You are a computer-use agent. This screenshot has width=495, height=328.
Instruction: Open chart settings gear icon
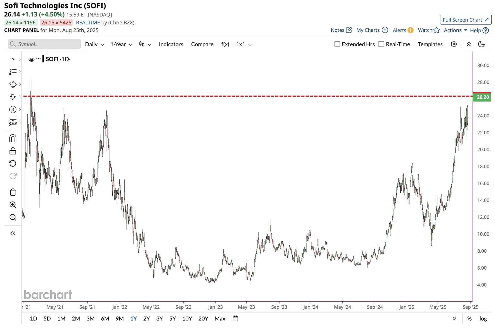[x=453, y=44]
